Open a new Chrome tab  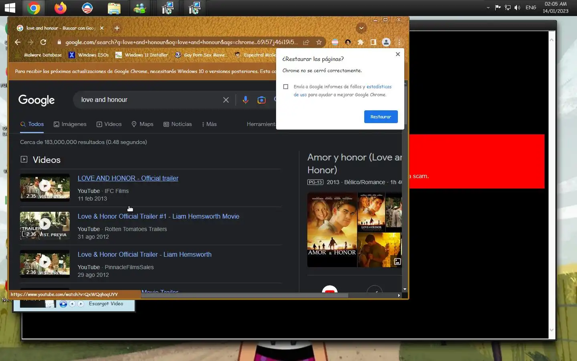click(x=117, y=28)
